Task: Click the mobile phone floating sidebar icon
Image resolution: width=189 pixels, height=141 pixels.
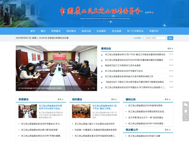Action: [186, 111]
